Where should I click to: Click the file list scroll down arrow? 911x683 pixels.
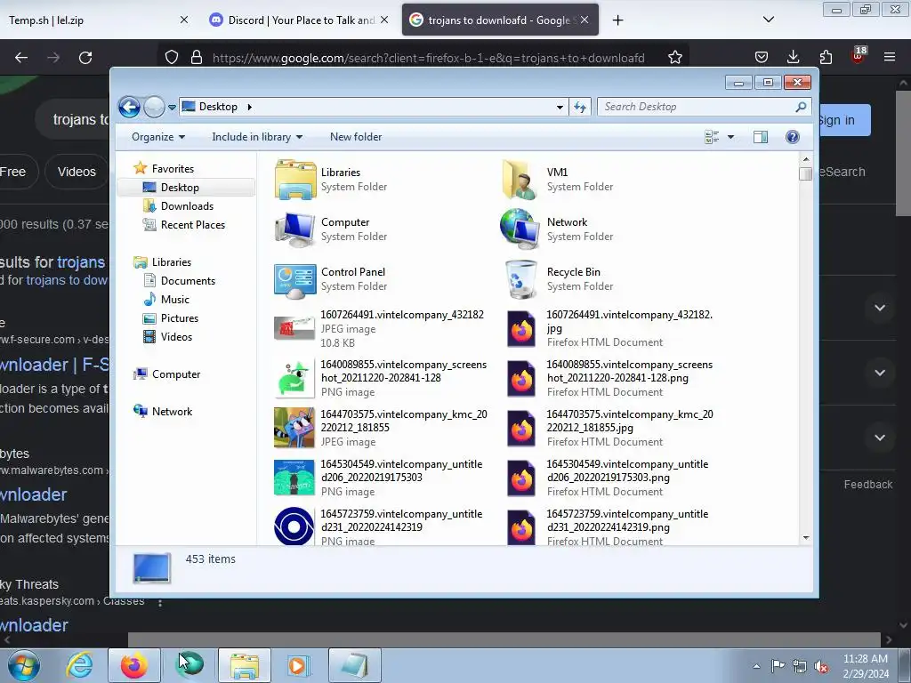[x=806, y=538]
